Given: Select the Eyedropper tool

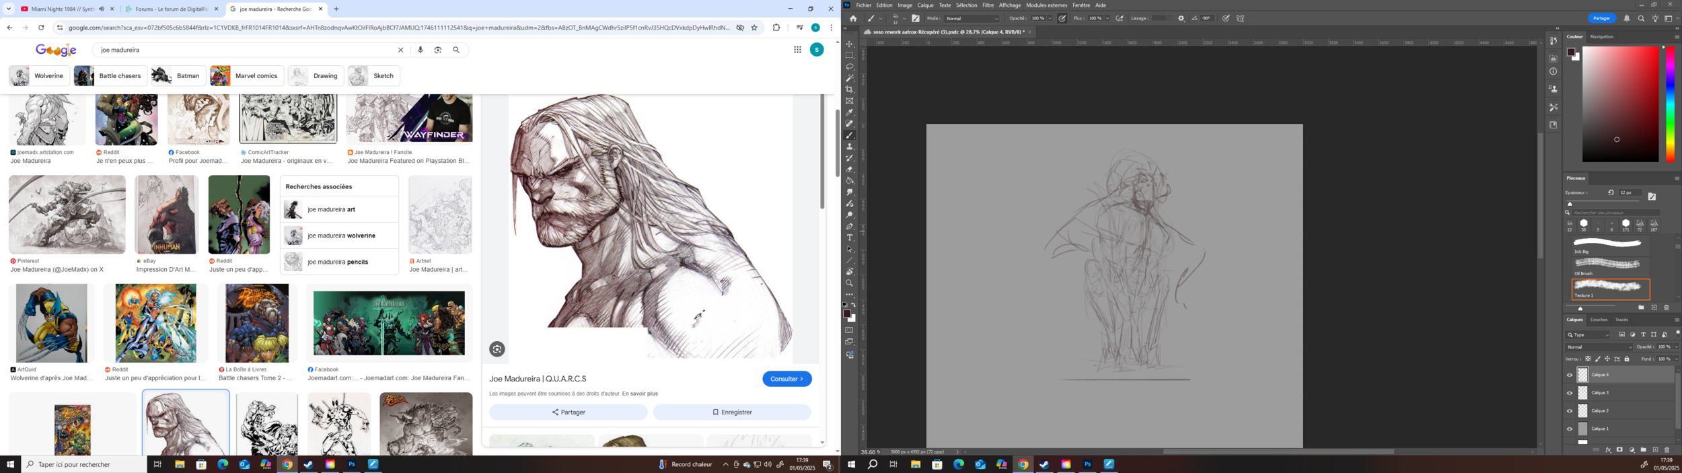Looking at the screenshot, I should [850, 112].
